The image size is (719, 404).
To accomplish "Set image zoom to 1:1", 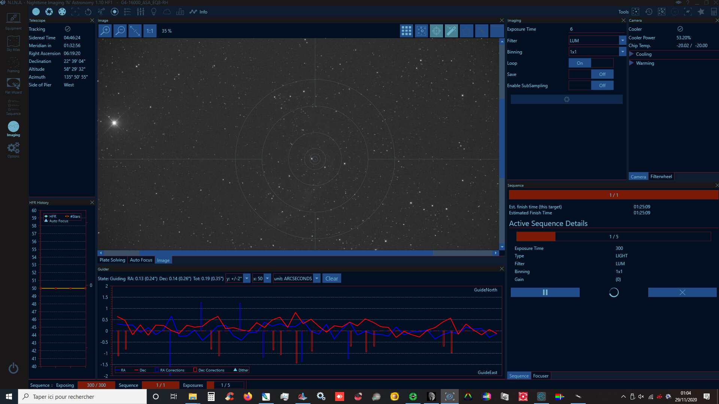I will click(149, 31).
